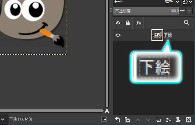Screen dimensions: 195x125
Task: Raise the layer with the up arrow
Action: pos(138,120)
